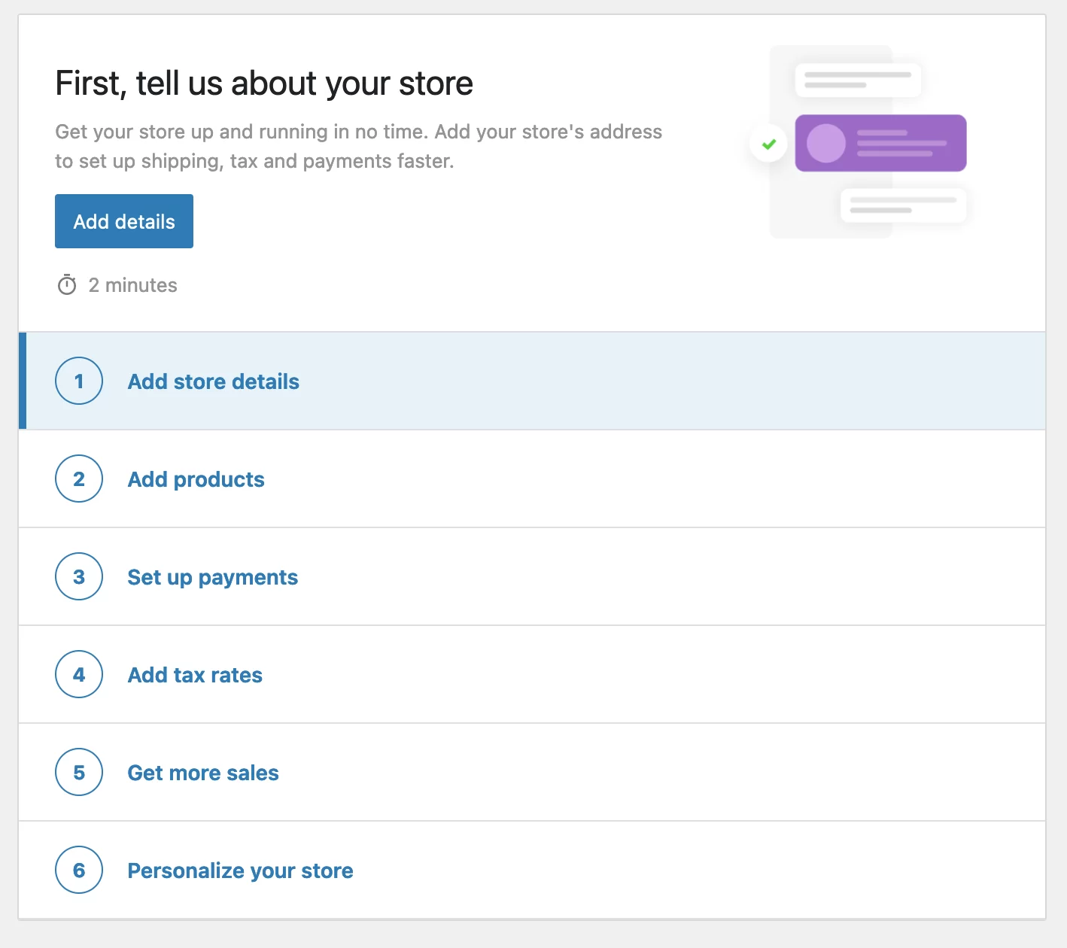Click the step 6 circle icon
1067x948 pixels.
79,870
